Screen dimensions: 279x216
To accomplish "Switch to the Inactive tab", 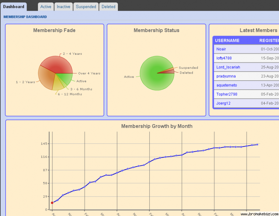I will pyautogui.click(x=63, y=7).
